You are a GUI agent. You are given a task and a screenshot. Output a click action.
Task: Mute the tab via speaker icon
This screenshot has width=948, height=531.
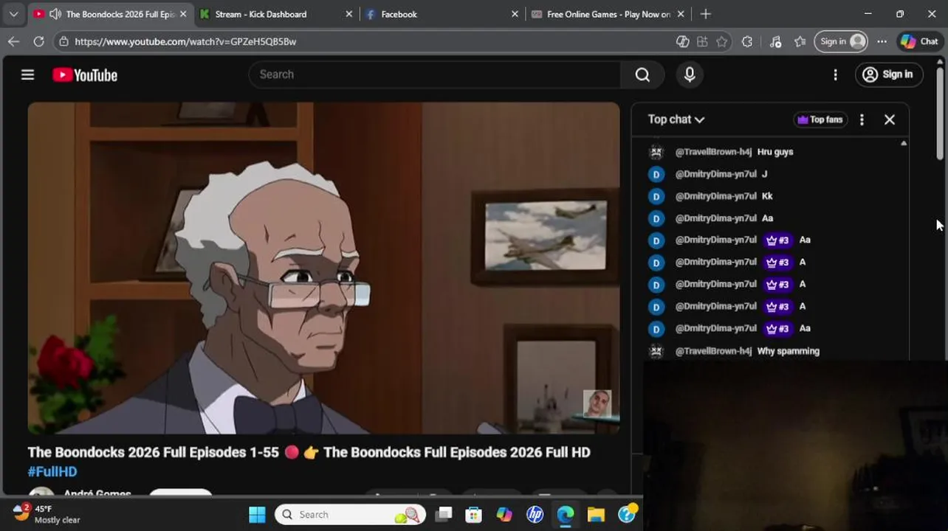click(55, 14)
